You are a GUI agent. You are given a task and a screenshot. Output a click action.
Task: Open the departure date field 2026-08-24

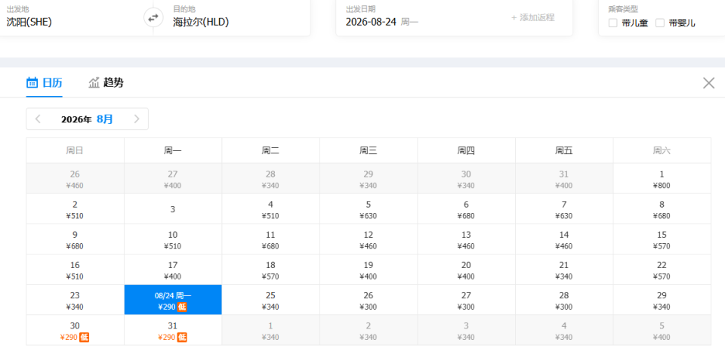[x=371, y=22]
